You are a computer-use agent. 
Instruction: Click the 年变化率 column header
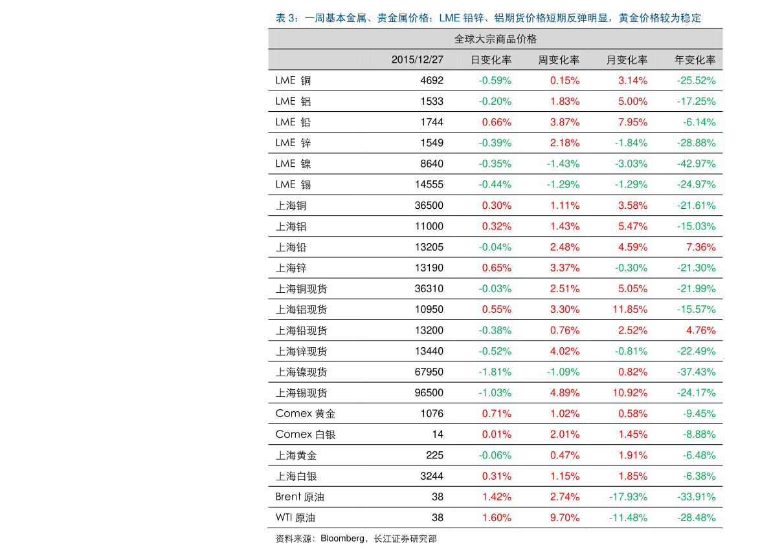click(x=695, y=60)
